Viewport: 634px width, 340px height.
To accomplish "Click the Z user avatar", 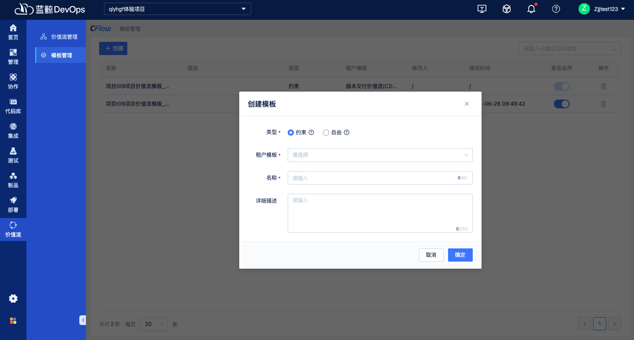I will (584, 9).
